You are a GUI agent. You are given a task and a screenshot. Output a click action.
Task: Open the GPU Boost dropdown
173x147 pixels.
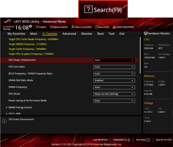114,94
